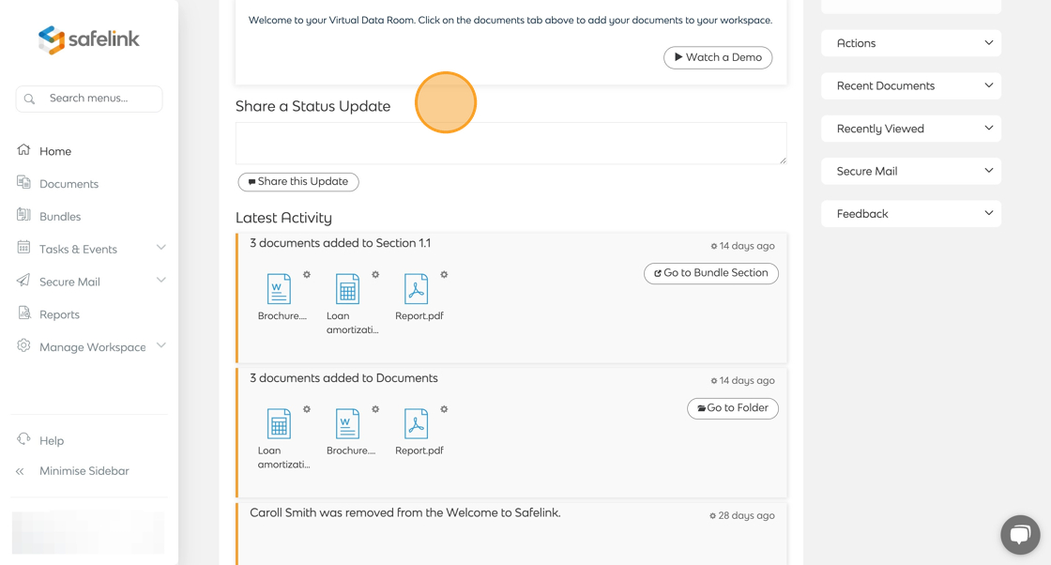Click the Watch a Demo button
The height and width of the screenshot is (565, 1051).
[x=718, y=57]
